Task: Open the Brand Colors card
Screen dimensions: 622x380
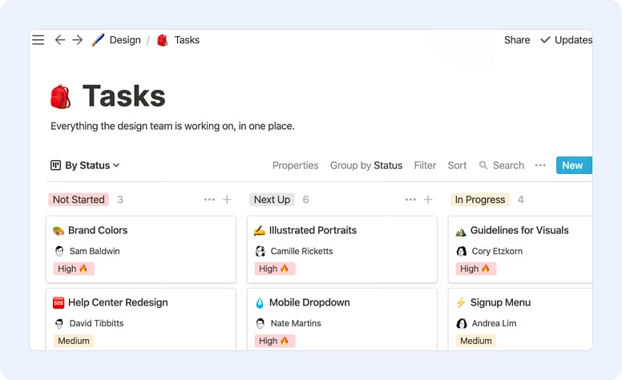Action: click(98, 230)
